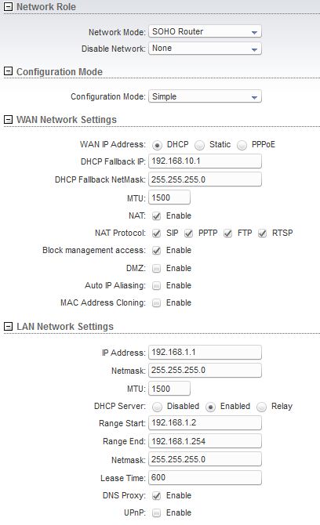Toggle the RTSP NAT protocol checkbox
This screenshot has width=320, height=525.
(262, 233)
